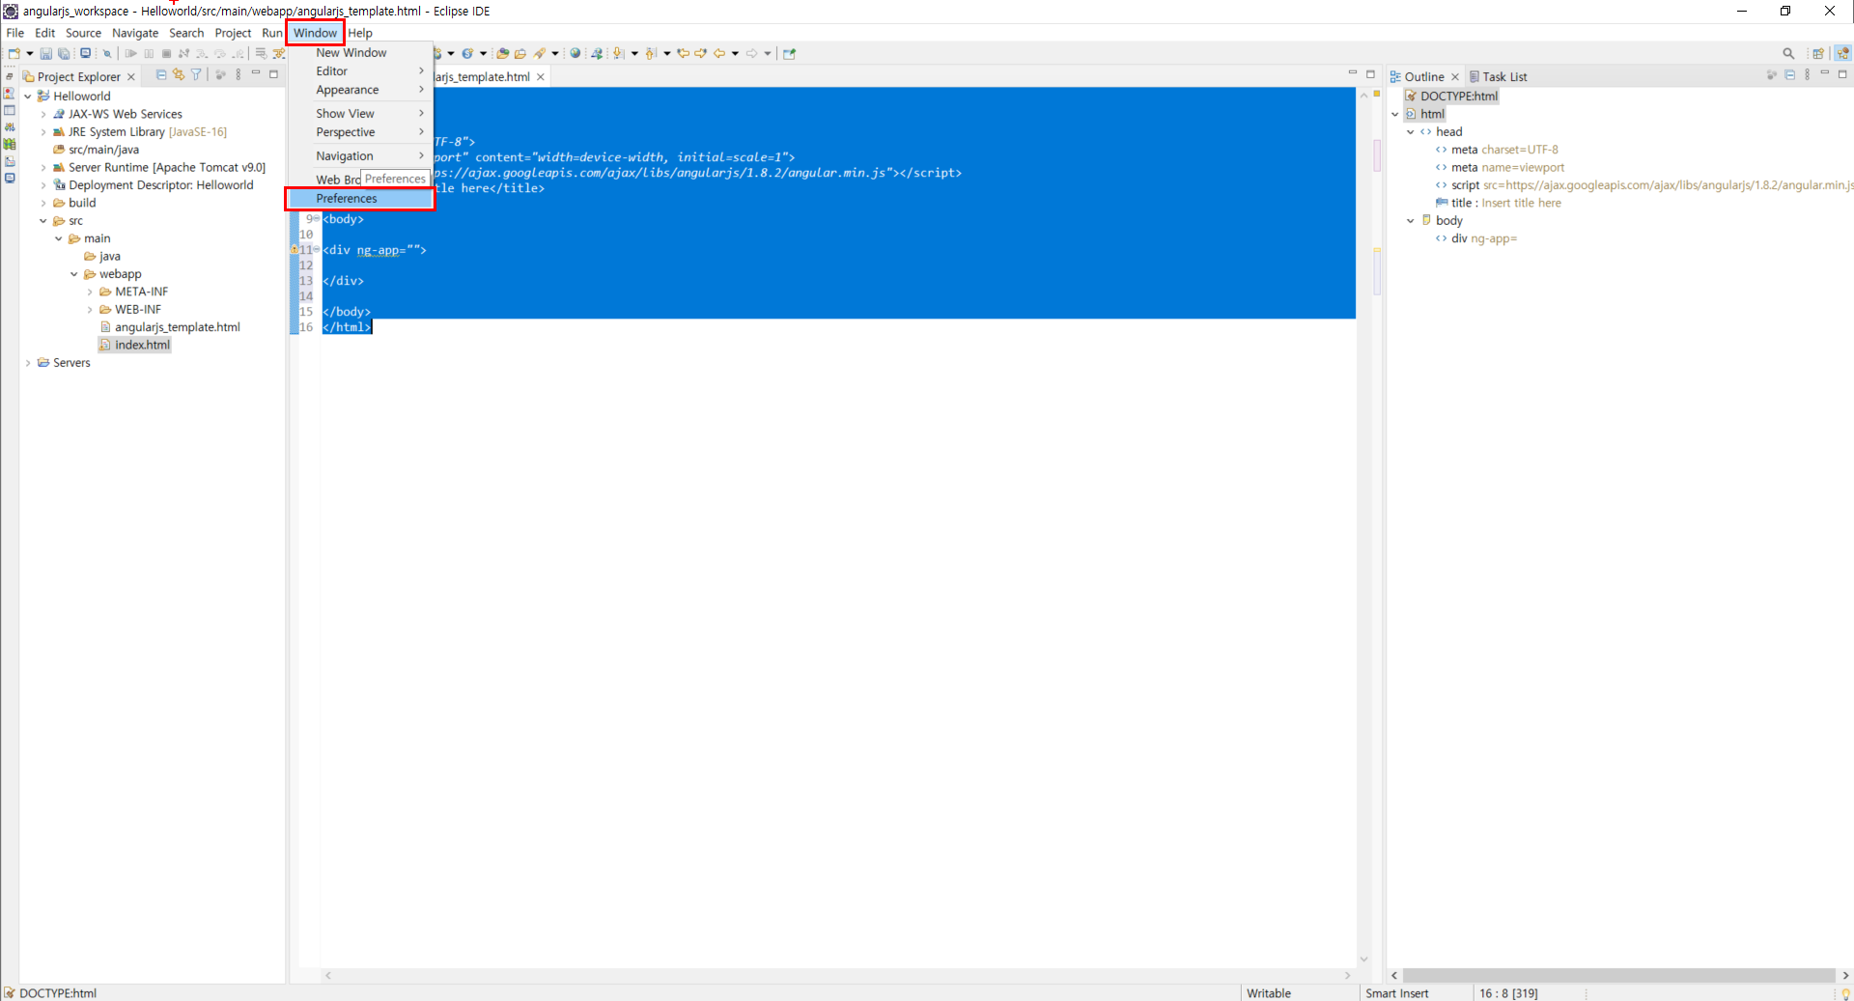Open filter icon in Project Explorer
This screenshot has width=1854, height=1001.
coord(196,75)
